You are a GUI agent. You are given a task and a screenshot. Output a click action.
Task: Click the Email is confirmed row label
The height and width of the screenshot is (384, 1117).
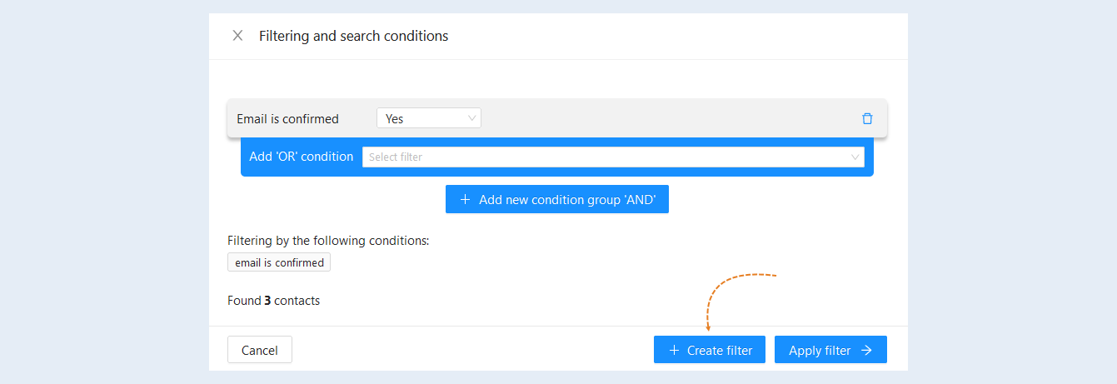288,119
